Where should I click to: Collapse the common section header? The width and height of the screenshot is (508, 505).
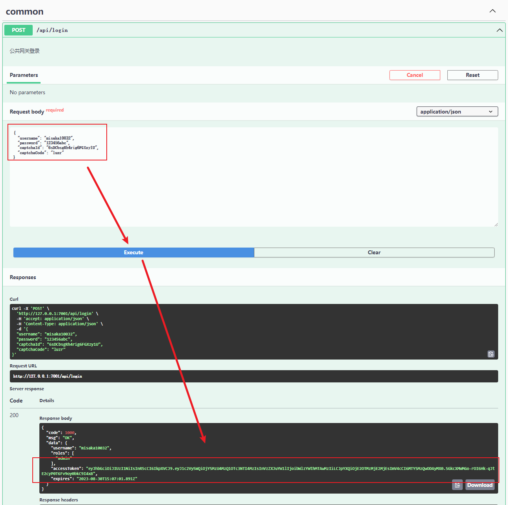(x=493, y=11)
